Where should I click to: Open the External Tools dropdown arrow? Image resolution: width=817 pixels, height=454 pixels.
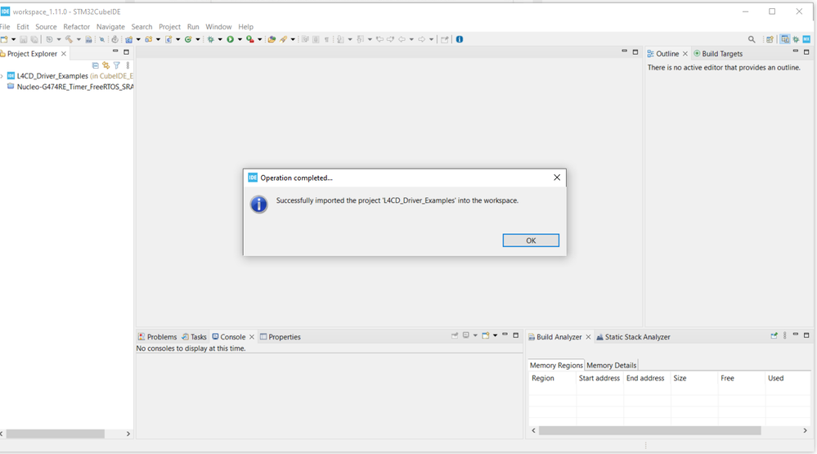[x=259, y=39]
